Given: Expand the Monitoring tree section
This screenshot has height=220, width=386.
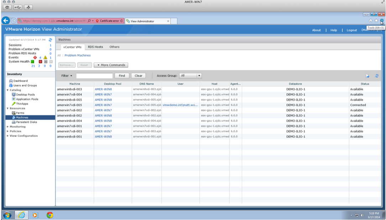Looking at the screenshot, I should pyautogui.click(x=7, y=127).
